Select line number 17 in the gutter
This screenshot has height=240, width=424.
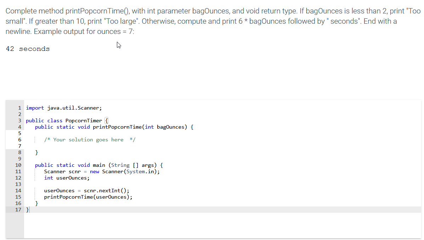point(18,209)
